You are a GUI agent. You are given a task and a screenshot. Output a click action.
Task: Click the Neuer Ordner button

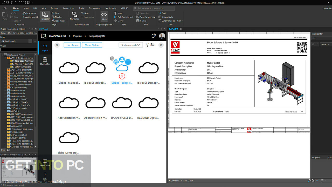92,45
